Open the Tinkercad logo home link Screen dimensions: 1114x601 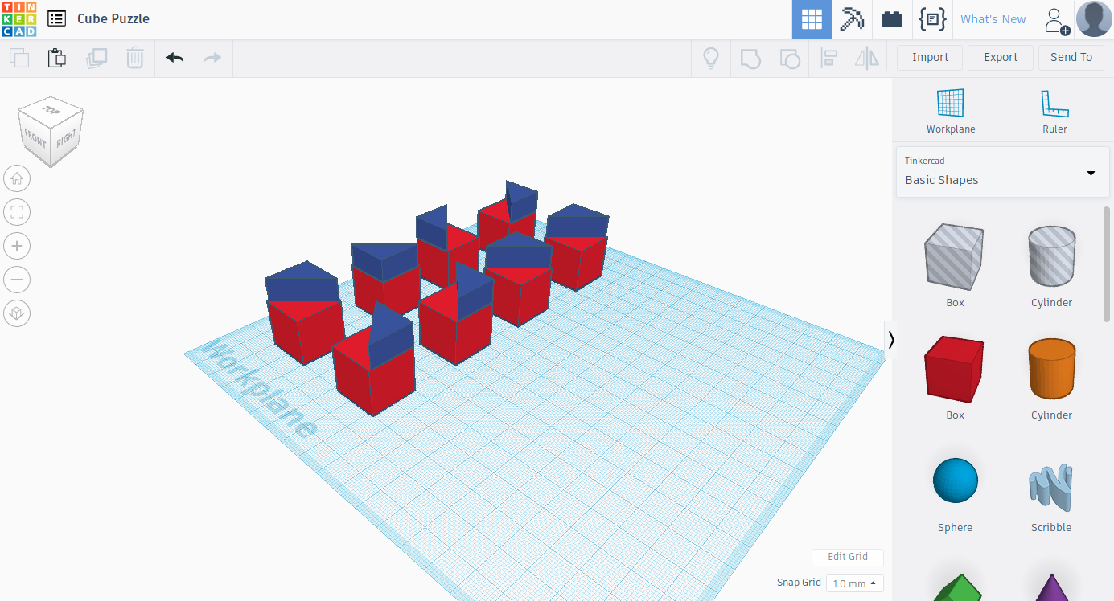[18, 19]
